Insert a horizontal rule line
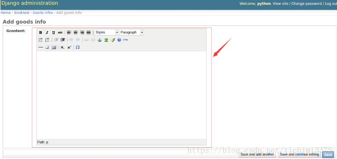 coord(40,47)
